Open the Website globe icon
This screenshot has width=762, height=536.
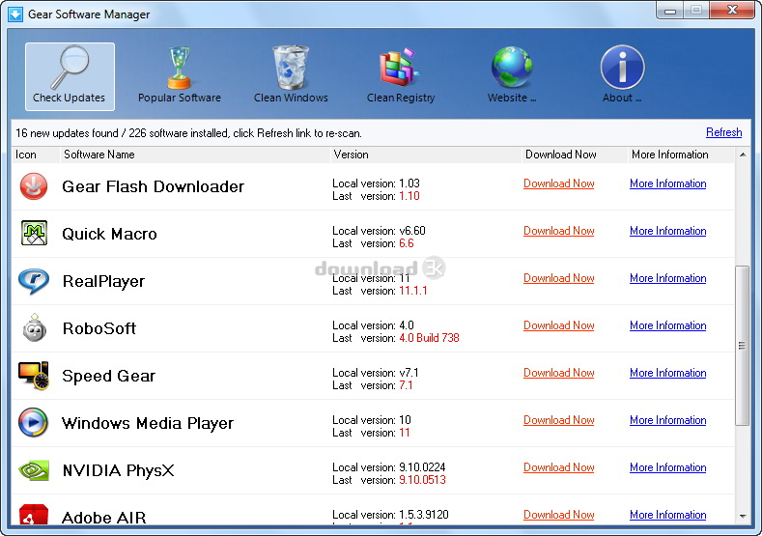[x=512, y=76]
